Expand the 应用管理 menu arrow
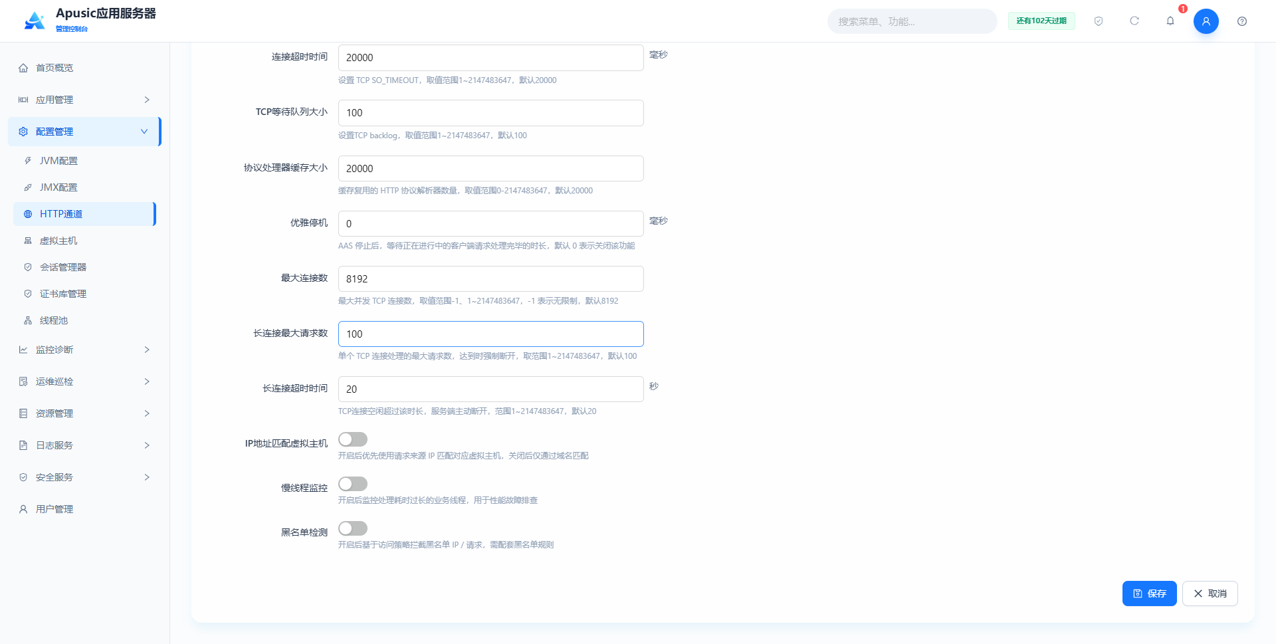Image resolution: width=1276 pixels, height=644 pixels. coord(147,100)
